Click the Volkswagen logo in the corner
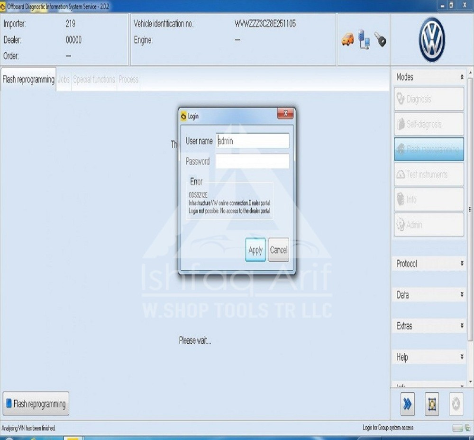Image resolution: width=474 pixels, height=440 pixels. coord(431,40)
